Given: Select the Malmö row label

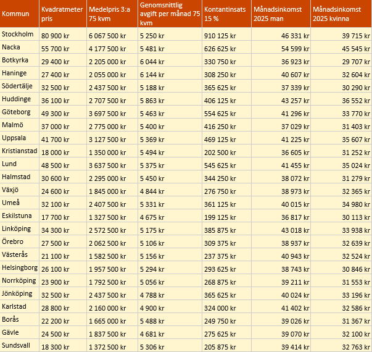Looking at the screenshot, I should coord(20,125).
